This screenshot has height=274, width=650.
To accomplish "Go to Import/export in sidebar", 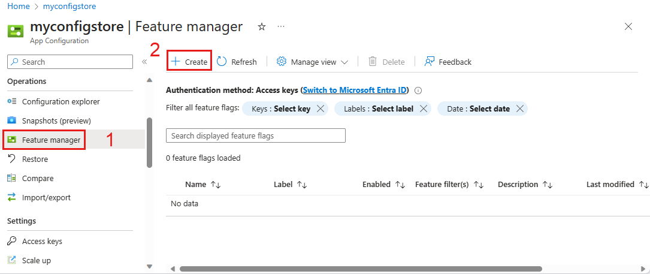I will coord(46,197).
